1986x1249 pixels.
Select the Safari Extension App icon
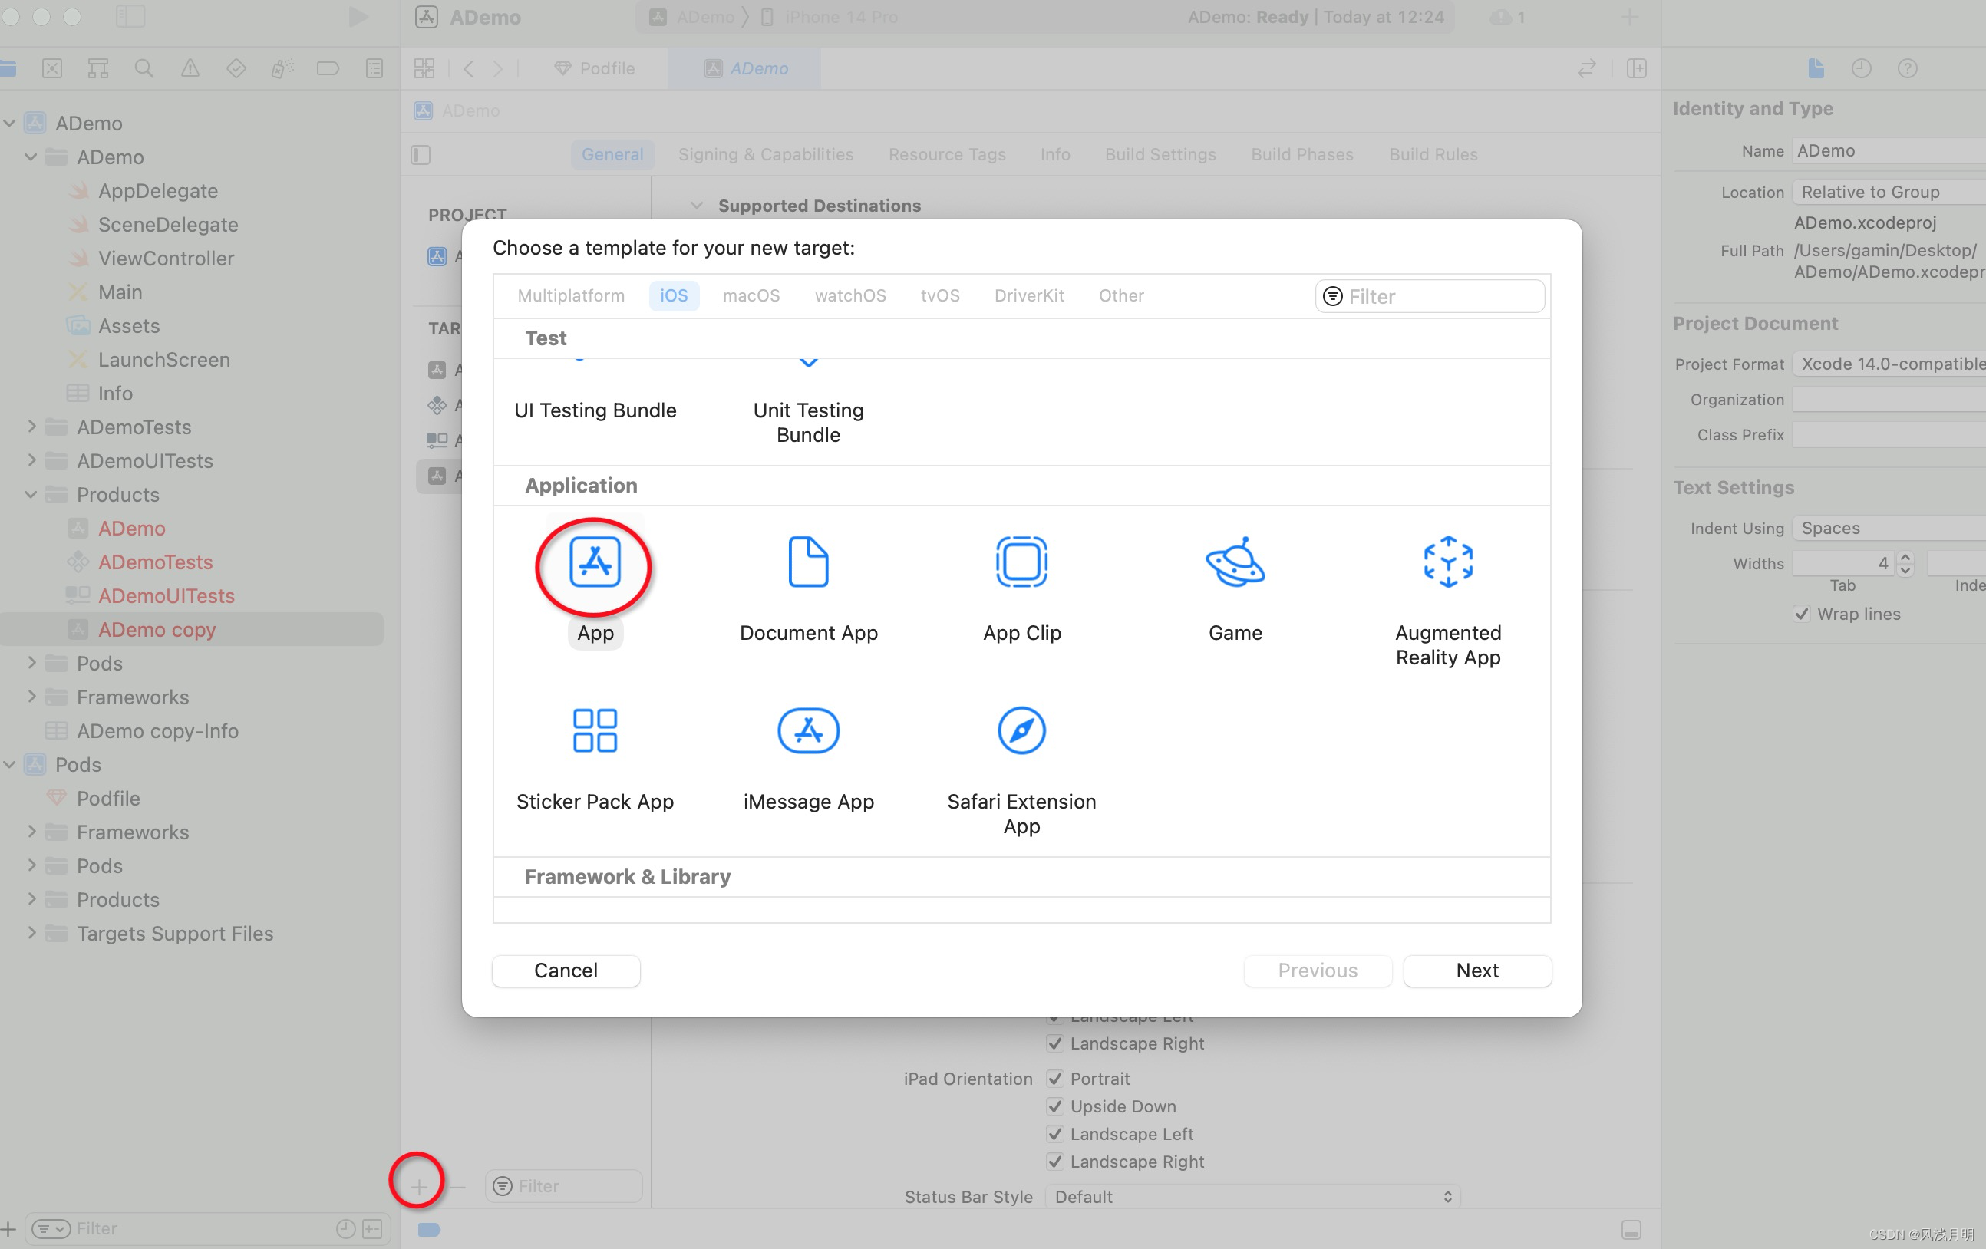[1022, 730]
